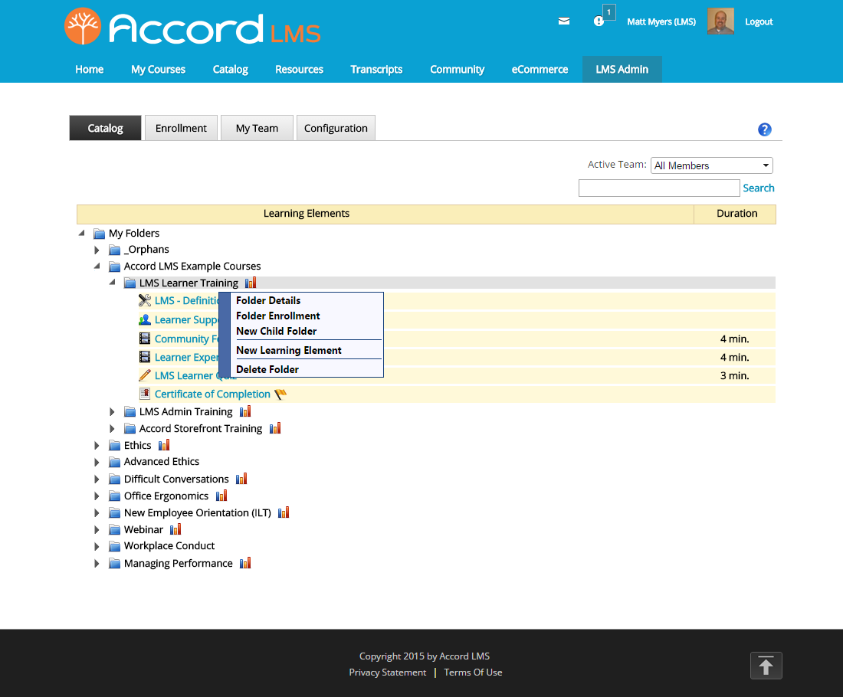
Task: Click the Accord LMS tree logo
Action: point(82,26)
